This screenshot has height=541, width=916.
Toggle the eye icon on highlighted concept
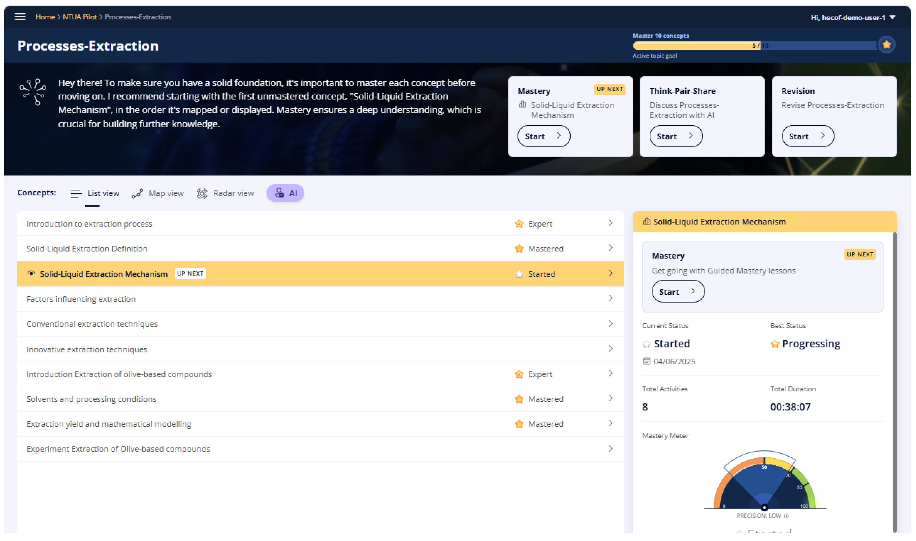(x=31, y=273)
